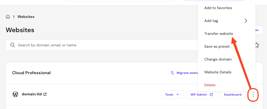Image resolution: width=267 pixels, height=109 pixels.
Task: Choose Transfer website from menu
Action: click(219, 33)
